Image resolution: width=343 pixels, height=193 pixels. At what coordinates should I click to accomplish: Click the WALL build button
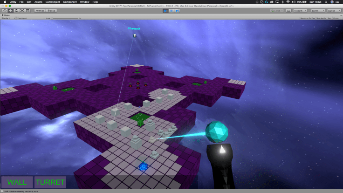[17, 182]
